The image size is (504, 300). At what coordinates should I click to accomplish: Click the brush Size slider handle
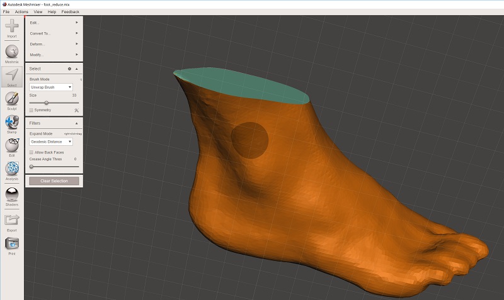[46, 103]
